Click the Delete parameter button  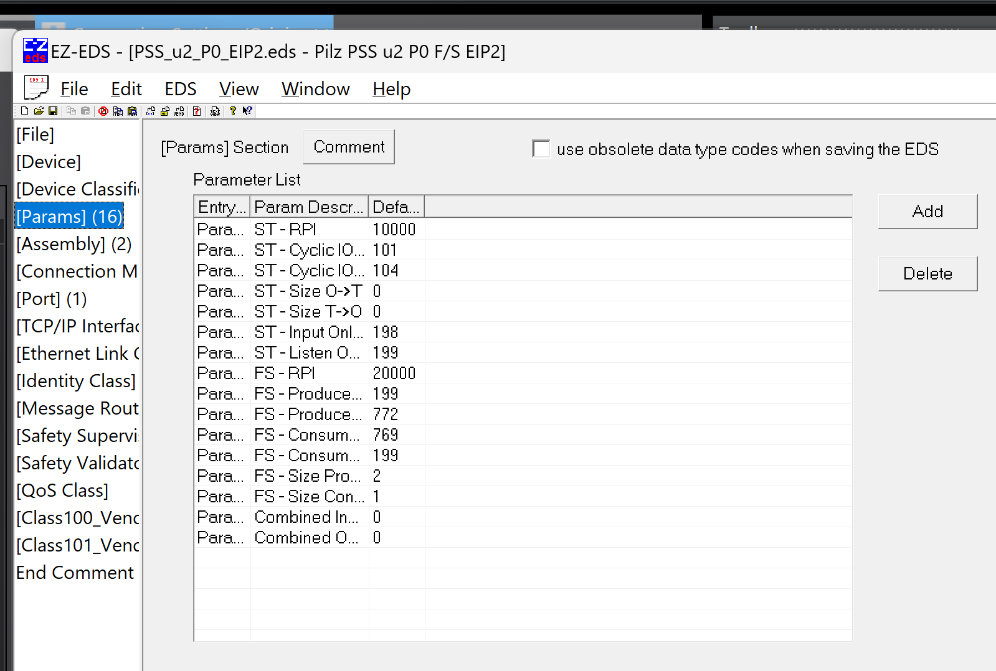pos(927,274)
